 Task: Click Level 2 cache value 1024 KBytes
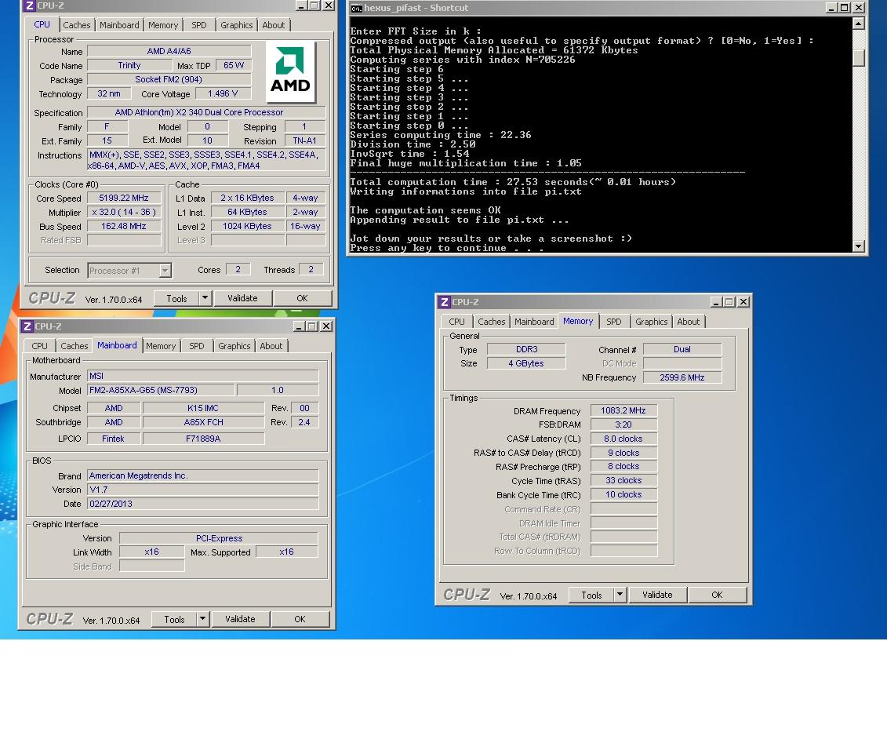tap(247, 227)
